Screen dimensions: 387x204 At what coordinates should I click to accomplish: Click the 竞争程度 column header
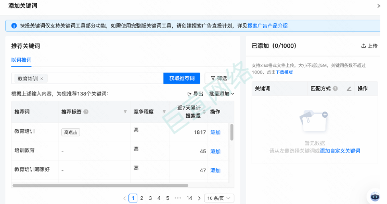[x=144, y=112]
